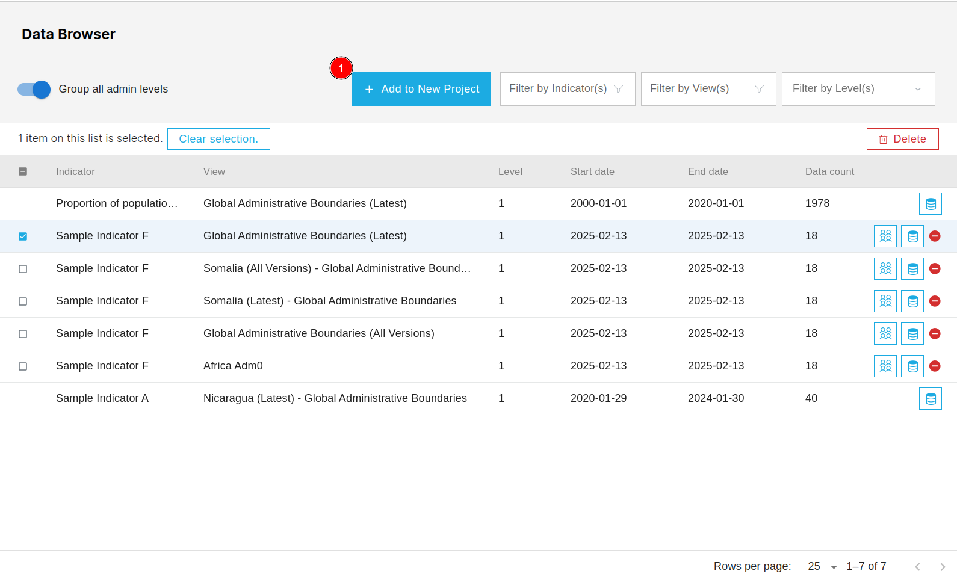
Task: Click red remove icon in Global Administrative Boundaries (All Versions) row
Action: pos(935,333)
